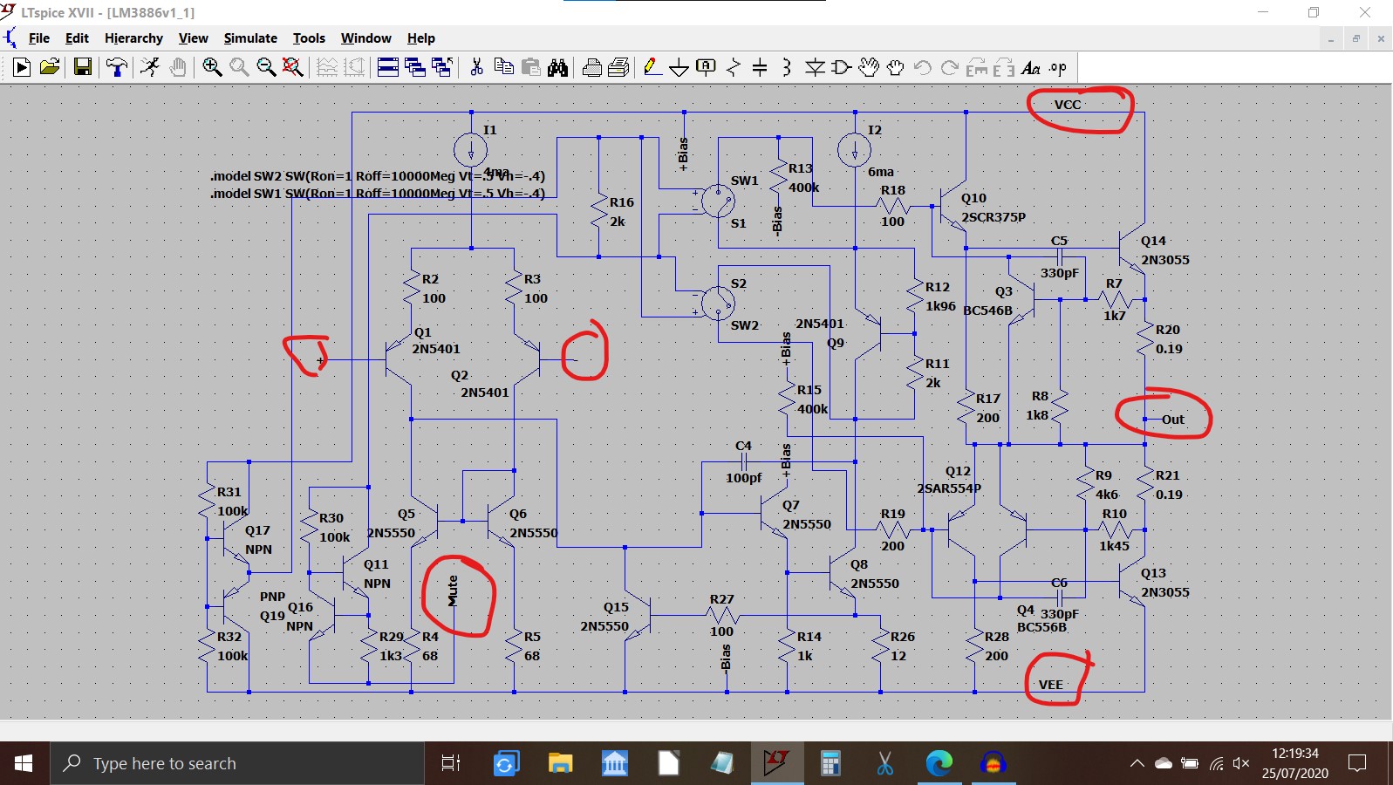Run the simulation with the running man icon

pyautogui.click(x=150, y=67)
